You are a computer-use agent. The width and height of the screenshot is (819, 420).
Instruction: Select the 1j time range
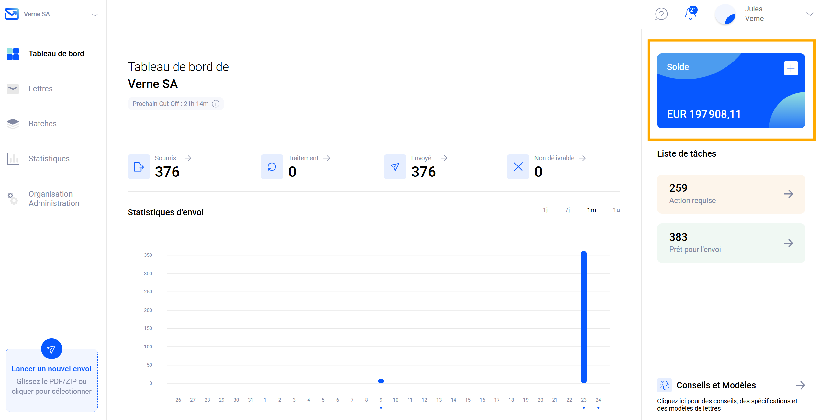click(x=545, y=210)
